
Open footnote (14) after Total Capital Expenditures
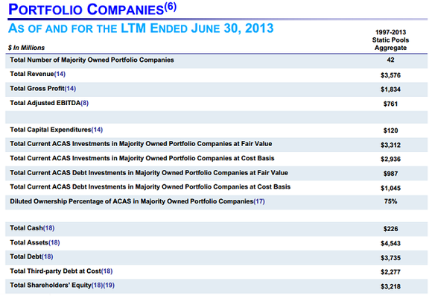(x=97, y=130)
